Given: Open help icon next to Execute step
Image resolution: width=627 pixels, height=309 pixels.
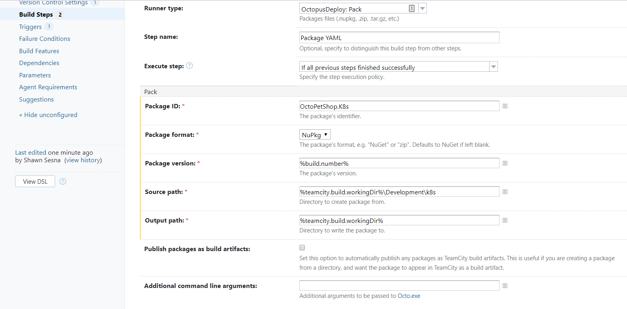Looking at the screenshot, I should click(189, 66).
